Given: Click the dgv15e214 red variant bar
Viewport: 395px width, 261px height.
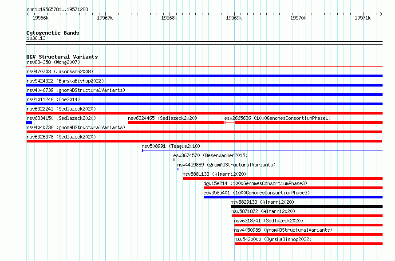Looking at the screenshot, I should (x=293, y=188).
